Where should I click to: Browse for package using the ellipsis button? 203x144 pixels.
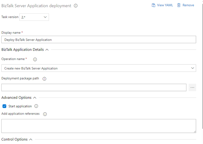[192, 88]
